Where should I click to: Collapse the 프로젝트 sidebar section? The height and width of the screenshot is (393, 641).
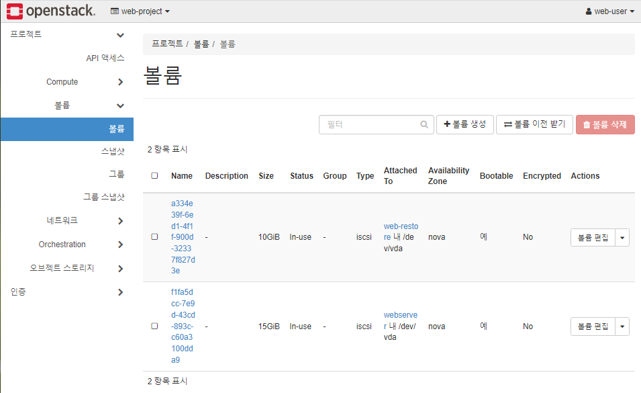pyautogui.click(x=67, y=34)
